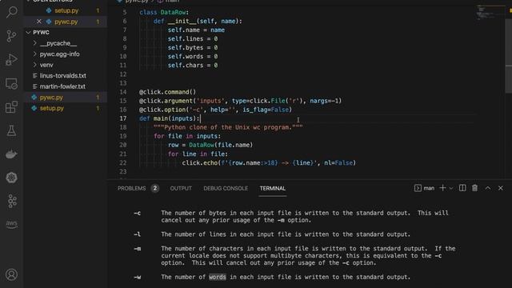Select setup.py in Open Editors
Viewport: 512px width, 288px height.
[x=66, y=10]
